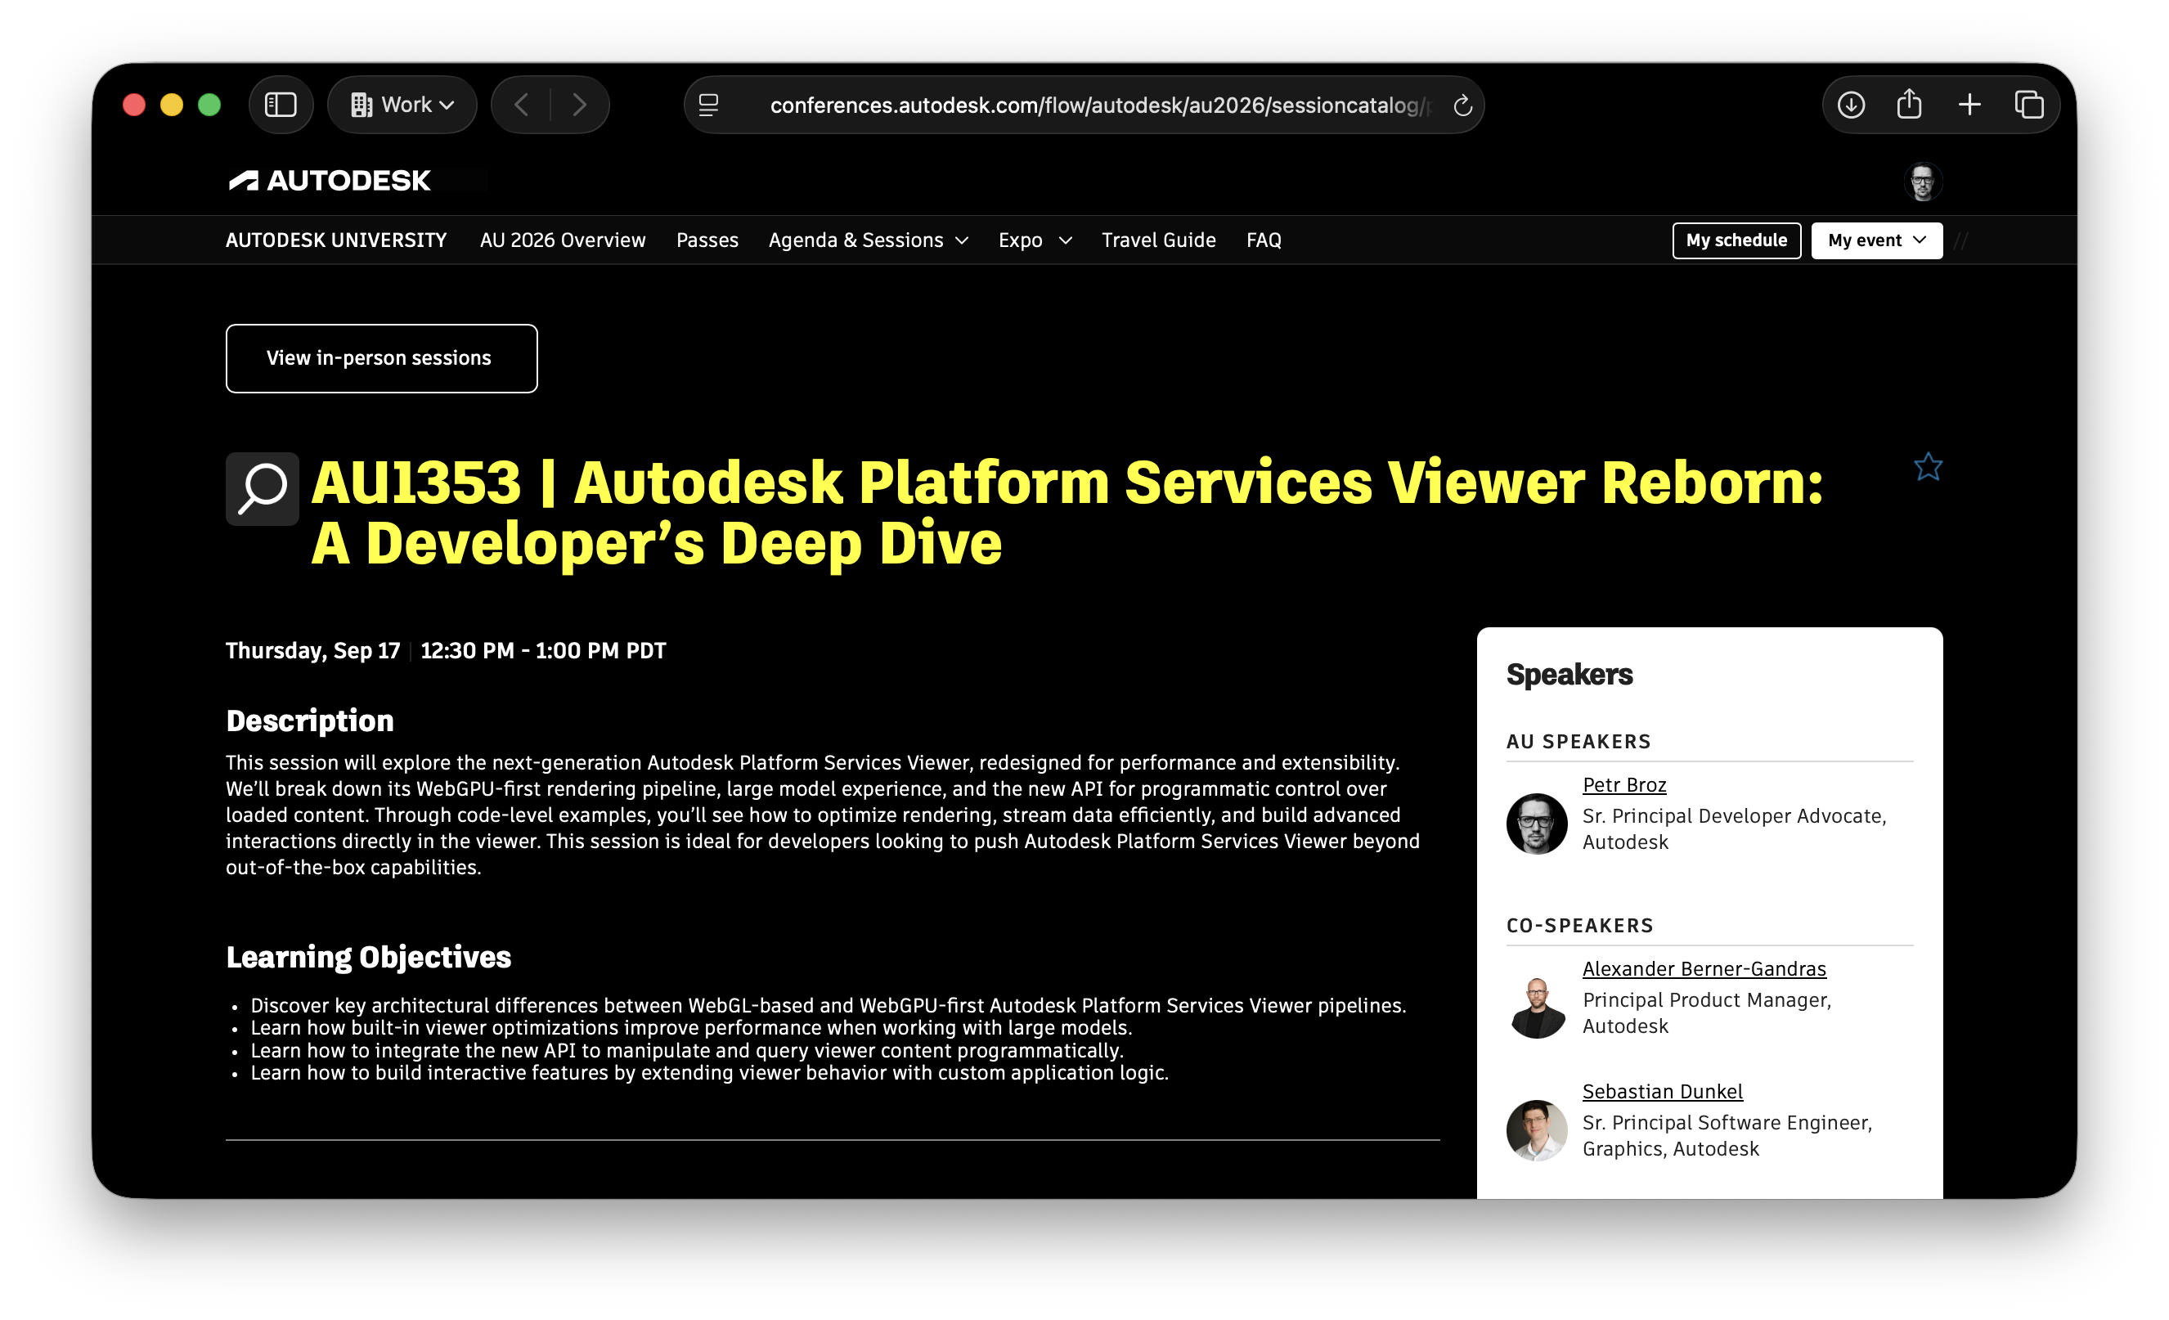Open the Work profile dropdown
Screen dimensions: 2169x1320
[x=402, y=105]
